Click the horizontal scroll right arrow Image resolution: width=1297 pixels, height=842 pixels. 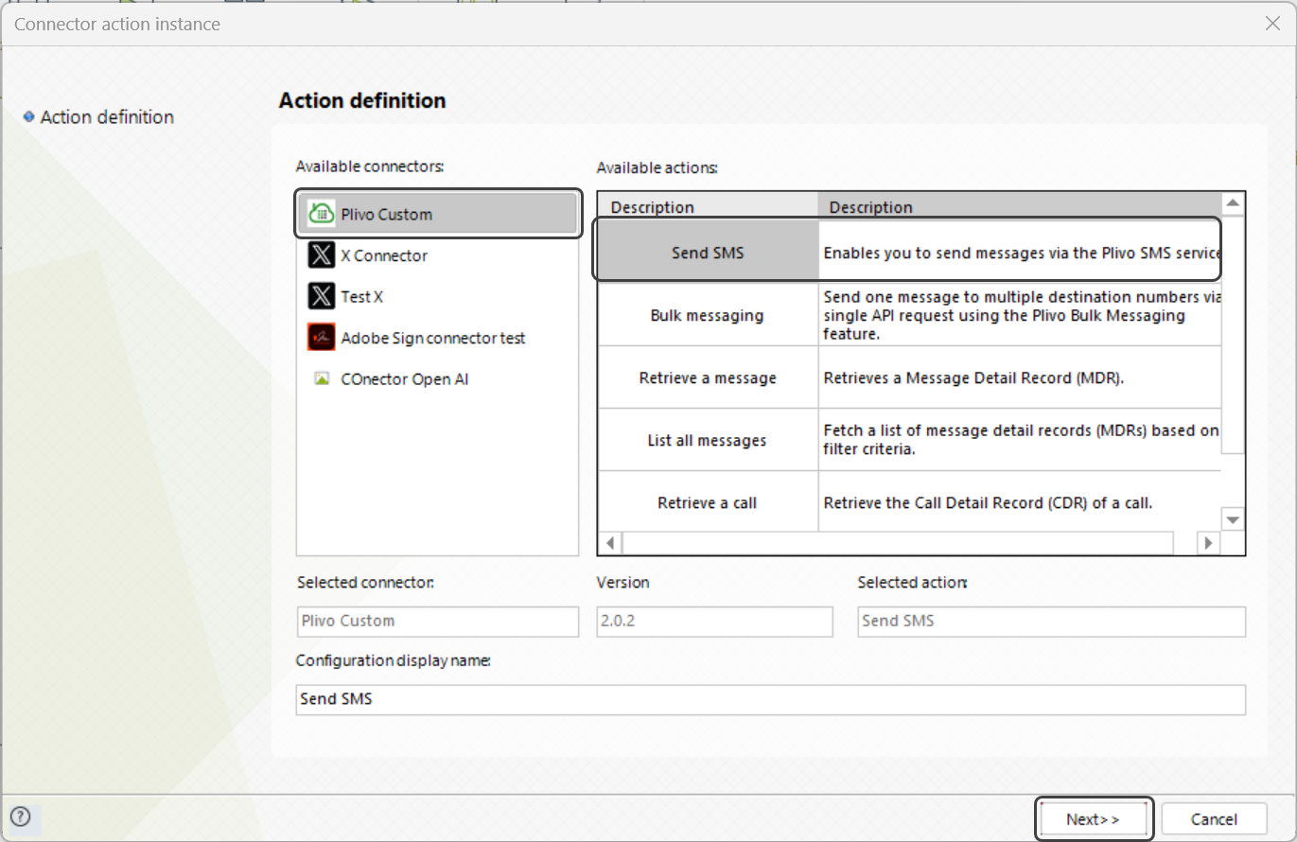pos(1208,543)
